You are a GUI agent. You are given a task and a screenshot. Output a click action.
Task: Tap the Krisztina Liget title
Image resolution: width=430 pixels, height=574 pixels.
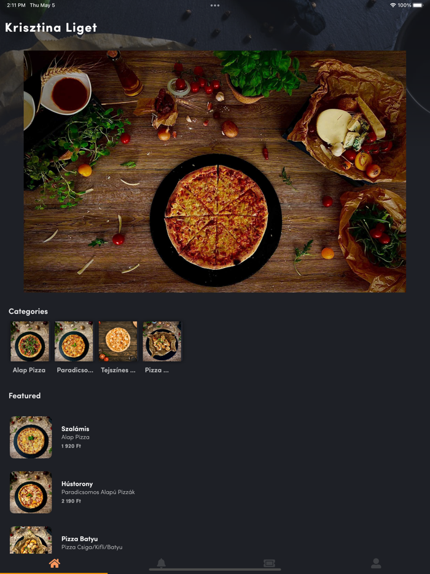(x=51, y=28)
